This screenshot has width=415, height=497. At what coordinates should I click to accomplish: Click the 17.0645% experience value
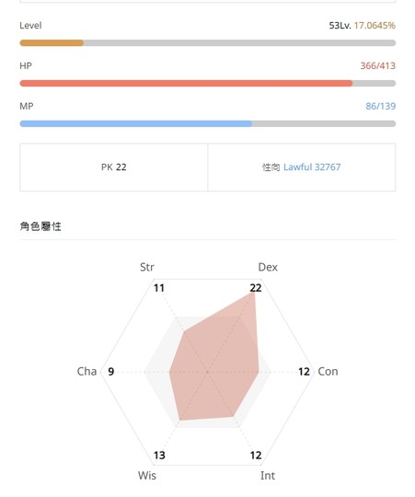pyautogui.click(x=375, y=26)
